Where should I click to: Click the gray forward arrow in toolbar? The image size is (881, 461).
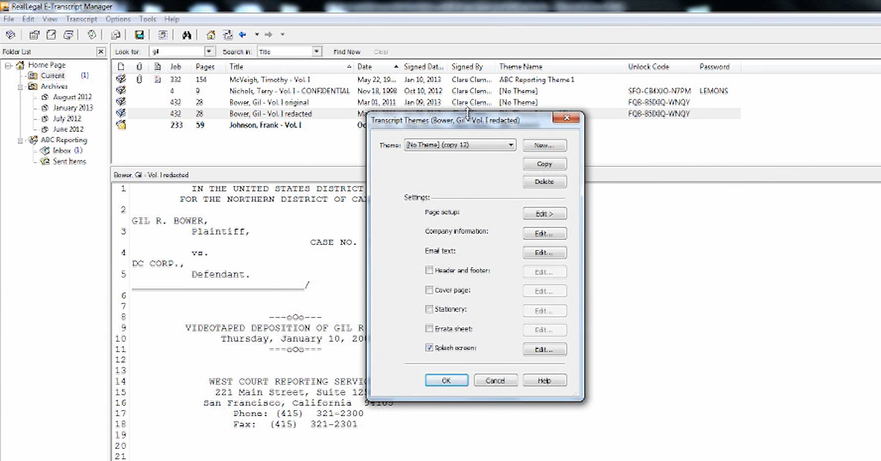pyautogui.click(x=268, y=35)
